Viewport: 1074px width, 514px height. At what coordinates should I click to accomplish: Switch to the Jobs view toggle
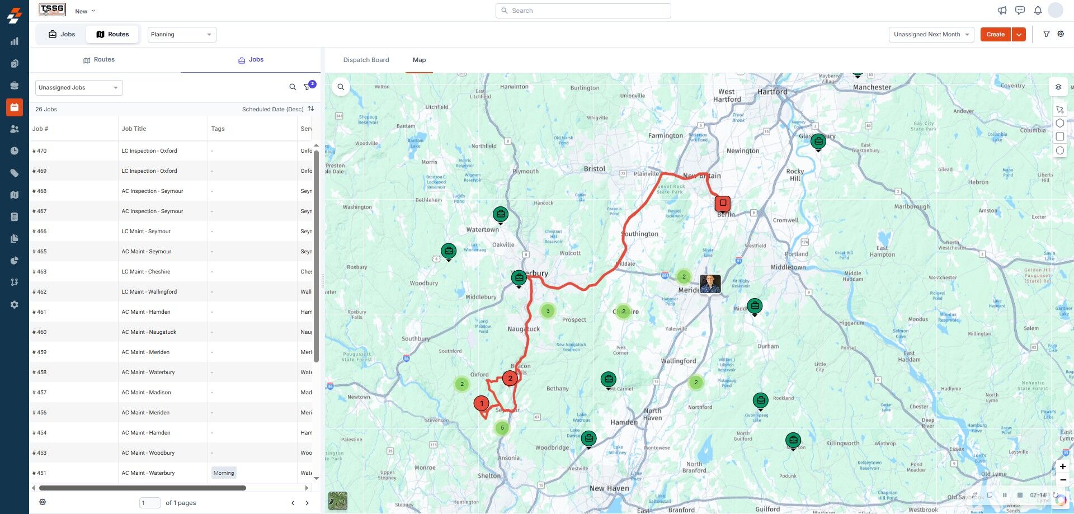(62, 34)
